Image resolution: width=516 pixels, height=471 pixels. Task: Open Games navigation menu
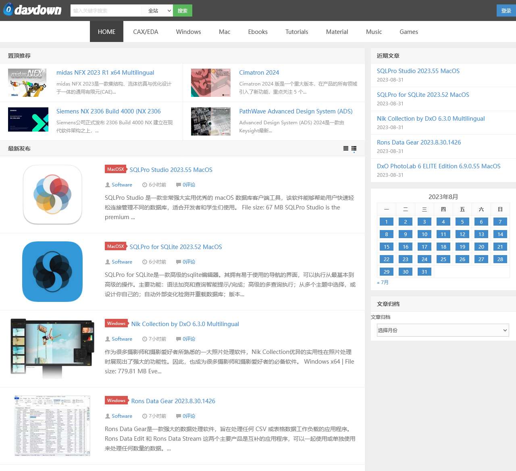409,31
